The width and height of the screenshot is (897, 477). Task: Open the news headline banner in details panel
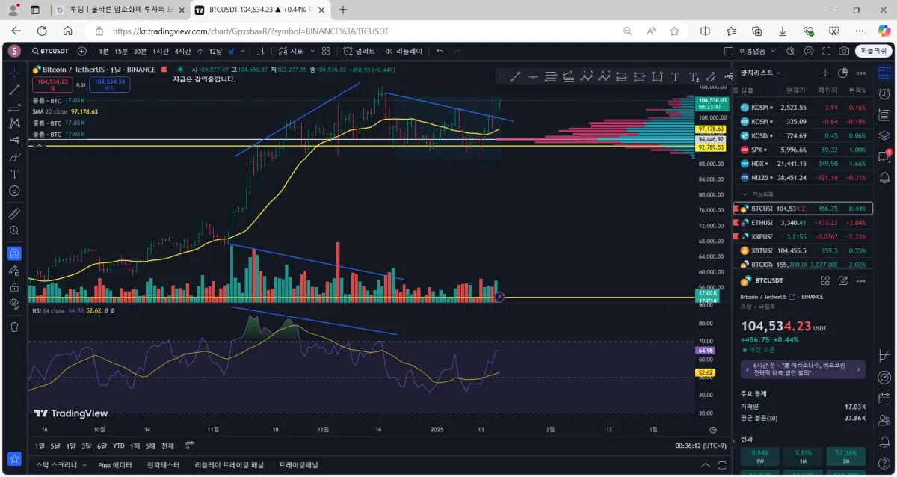[803, 369]
